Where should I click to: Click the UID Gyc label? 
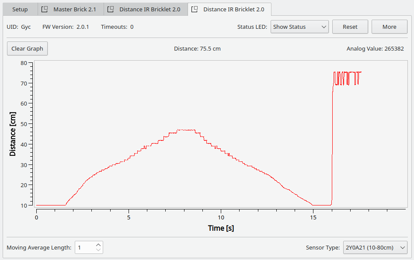19,27
